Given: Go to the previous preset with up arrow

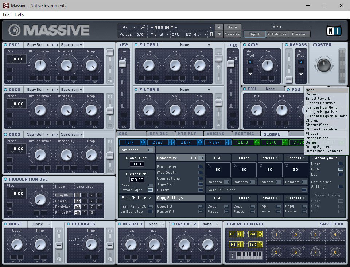Looking at the screenshot, I should click(219, 27).
